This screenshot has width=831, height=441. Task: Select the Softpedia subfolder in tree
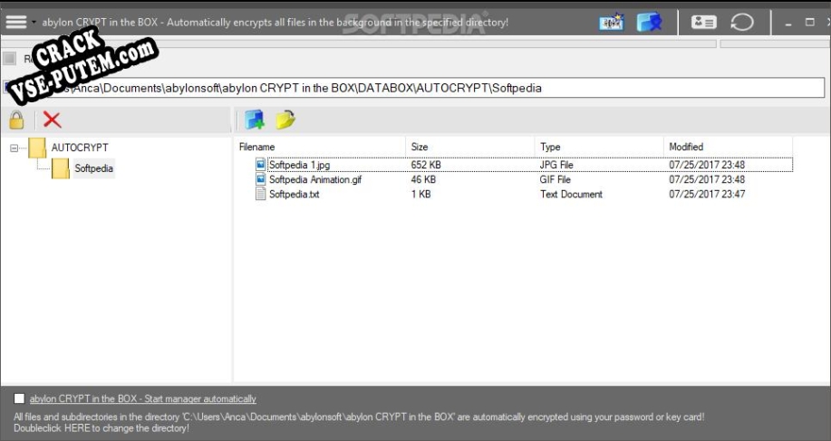click(93, 168)
